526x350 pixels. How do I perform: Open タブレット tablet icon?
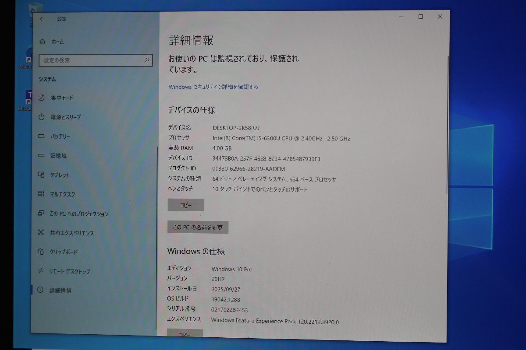[41, 175]
